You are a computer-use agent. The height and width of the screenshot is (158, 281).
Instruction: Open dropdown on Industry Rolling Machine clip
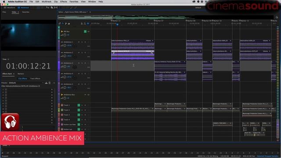click(184, 72)
